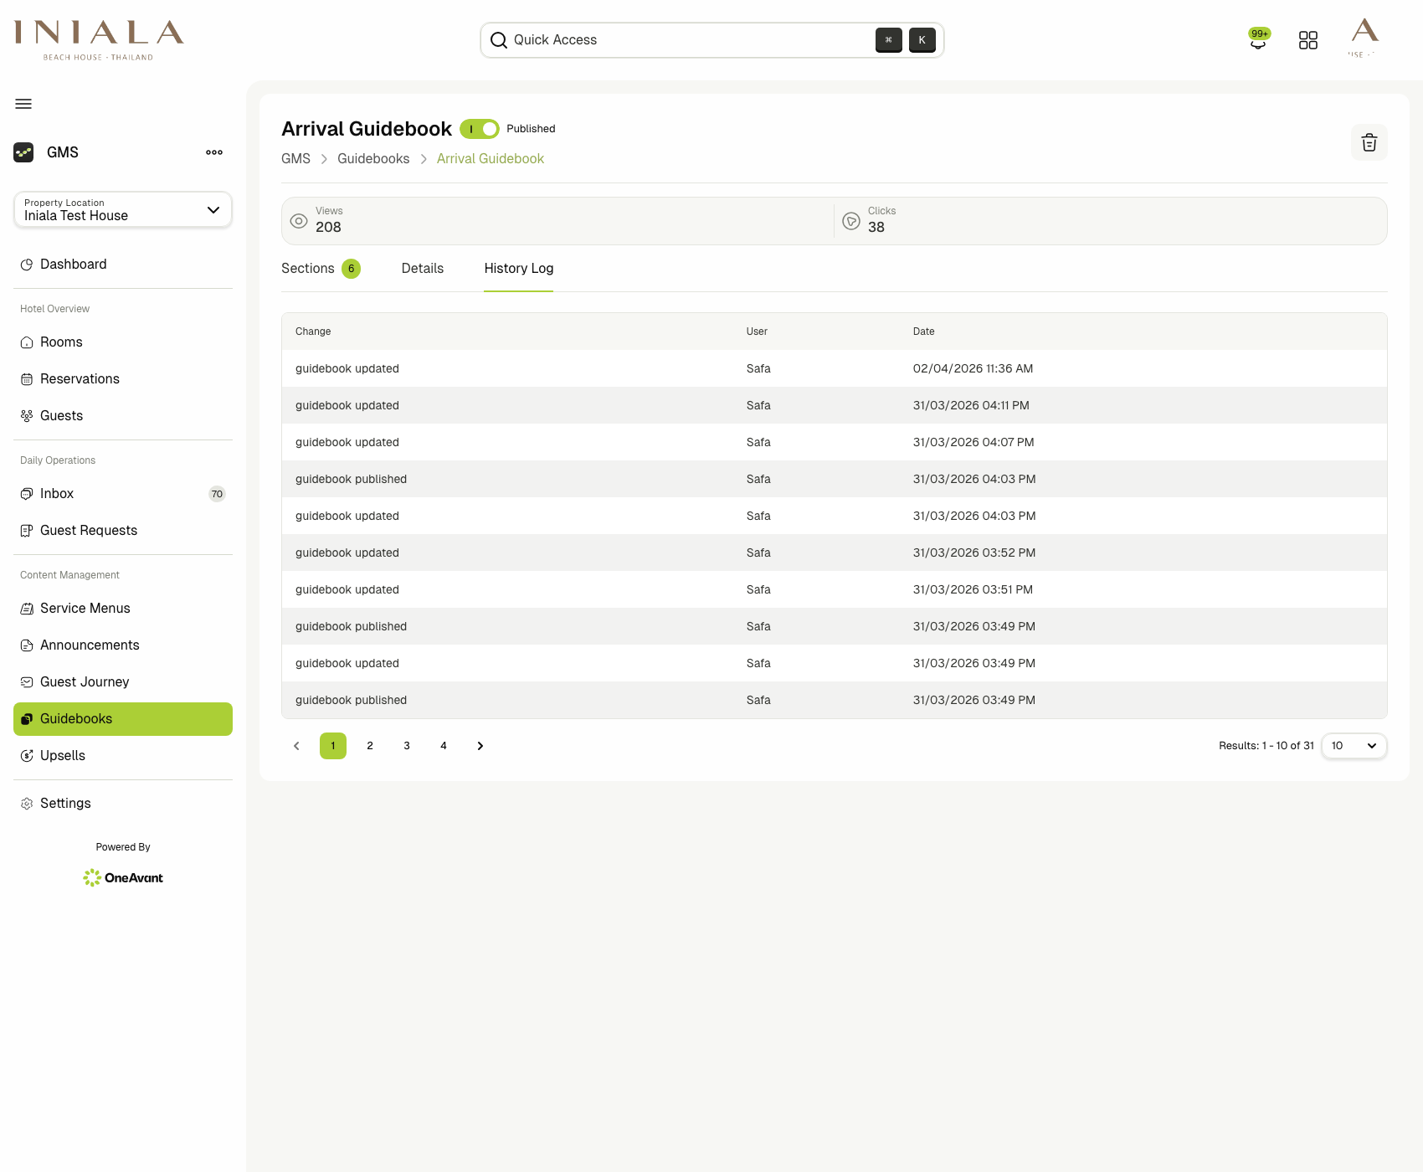Image resolution: width=1423 pixels, height=1172 pixels.
Task: Delete guidebook using the trash icon
Action: tap(1369, 142)
